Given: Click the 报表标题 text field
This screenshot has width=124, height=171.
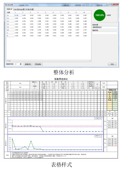Looking at the screenshot, I should click(105, 27).
